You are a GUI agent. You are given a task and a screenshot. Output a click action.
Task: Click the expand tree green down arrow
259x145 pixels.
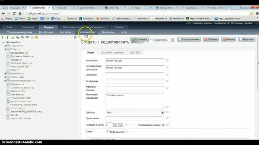point(2,37)
